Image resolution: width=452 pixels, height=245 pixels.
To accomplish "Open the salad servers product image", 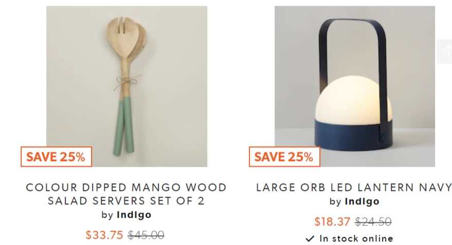I will click(126, 86).
